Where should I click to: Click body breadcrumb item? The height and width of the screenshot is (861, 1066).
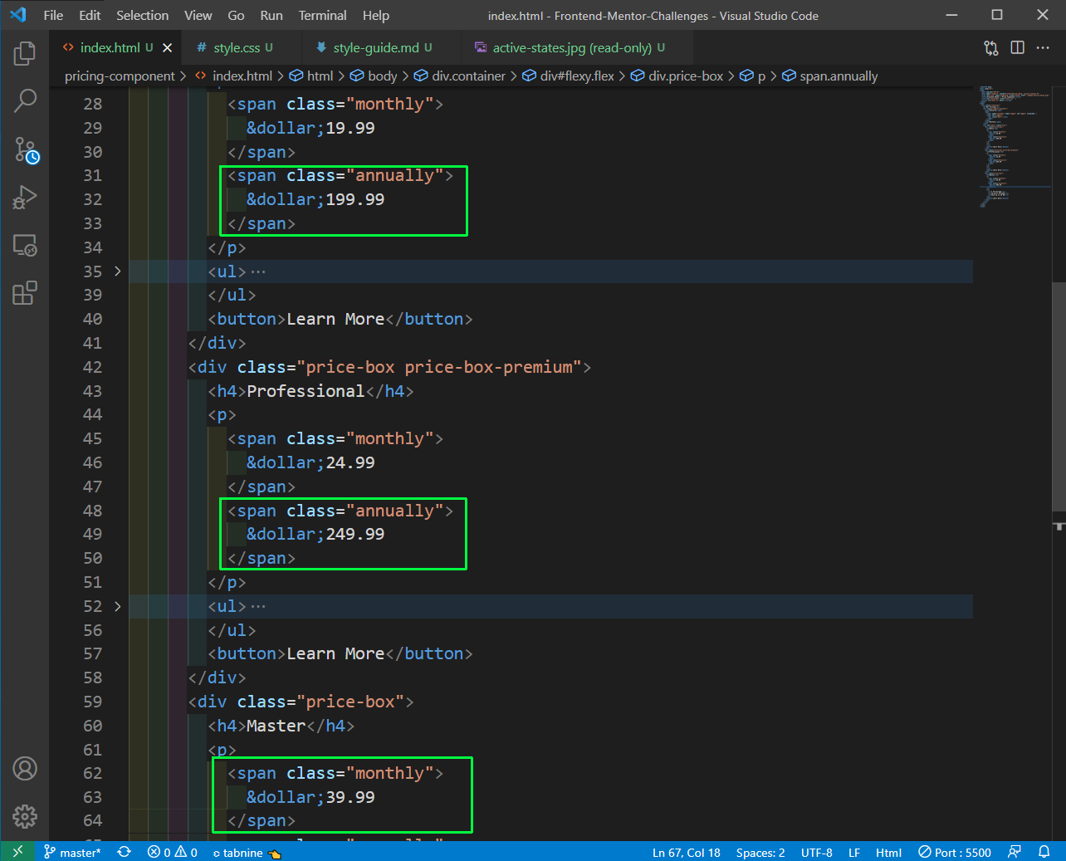pyautogui.click(x=374, y=76)
